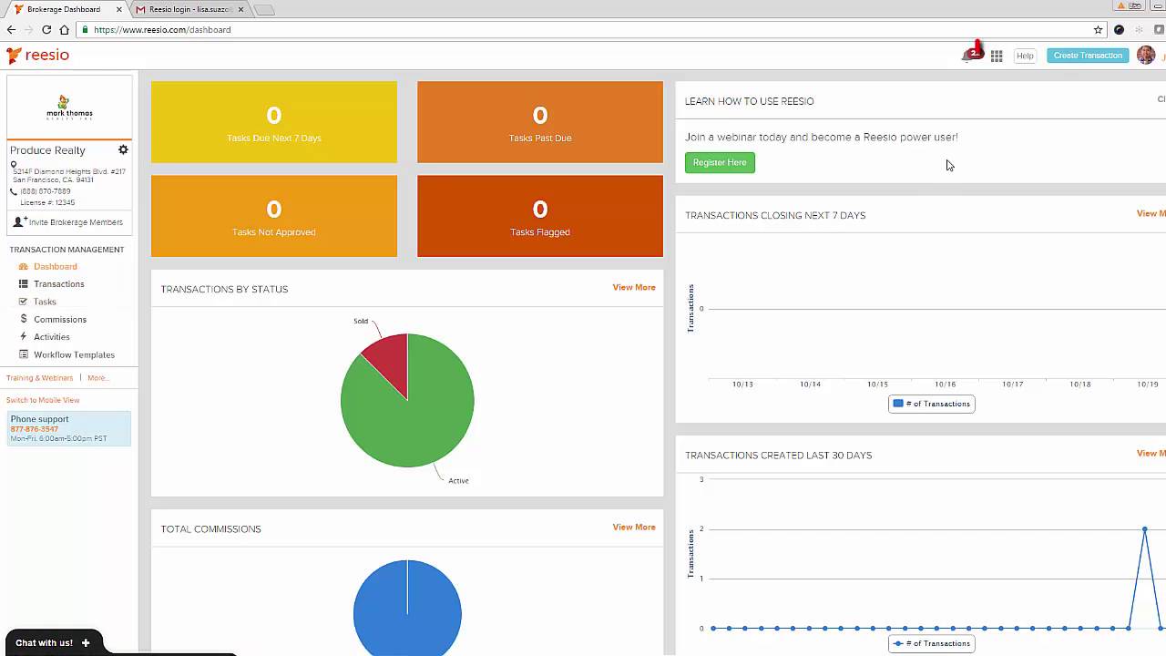1166x656 pixels.
Task: Open Training & Webinars link
Action: (39, 377)
